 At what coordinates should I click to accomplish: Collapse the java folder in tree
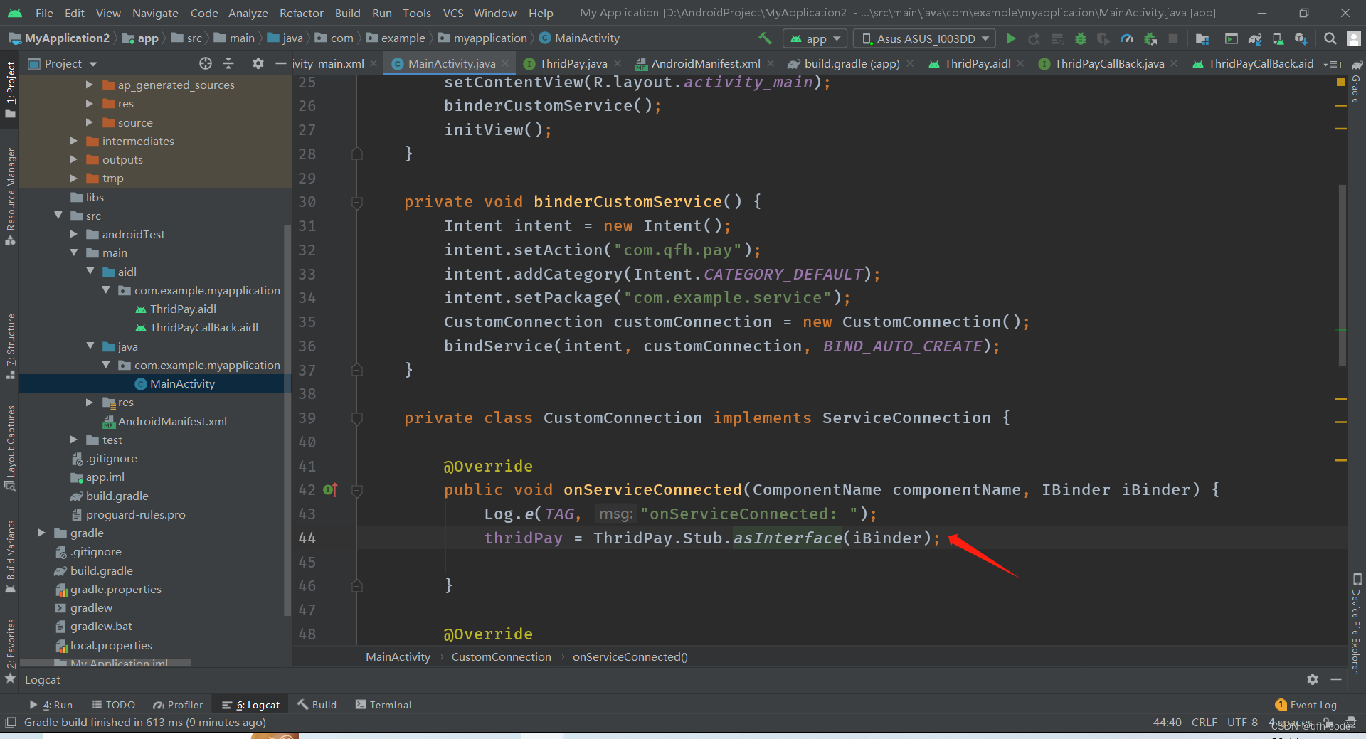pyautogui.click(x=90, y=346)
